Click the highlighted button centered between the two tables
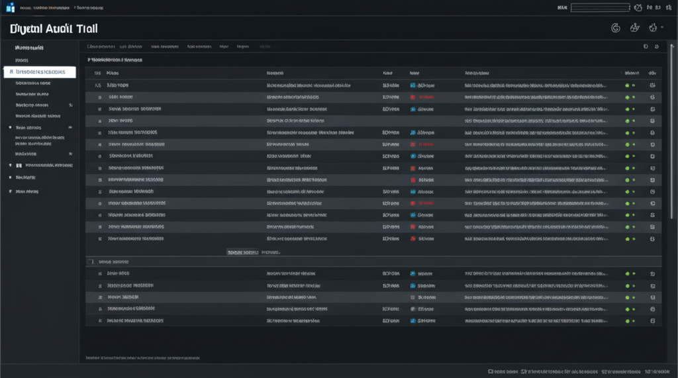Image resolution: width=678 pixels, height=378 pixels. point(242,252)
